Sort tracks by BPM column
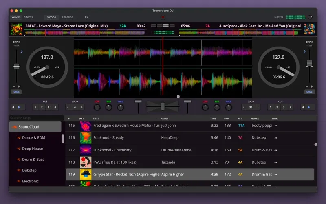Viewport: 326px width, 204px height. [x=227, y=118]
